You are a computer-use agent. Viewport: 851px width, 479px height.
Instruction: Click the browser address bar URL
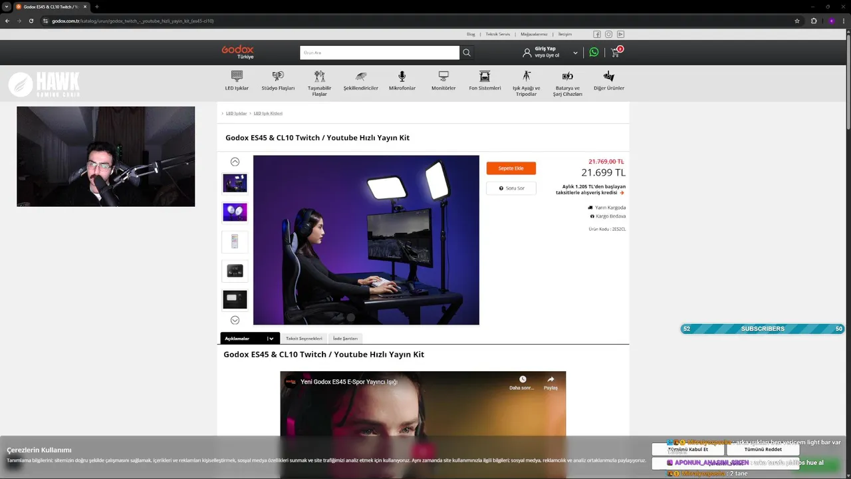tap(133, 21)
